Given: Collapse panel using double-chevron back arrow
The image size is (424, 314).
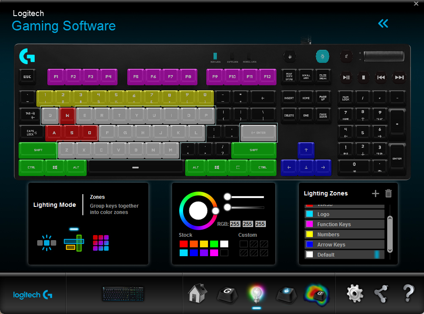Looking at the screenshot, I should coord(383,24).
